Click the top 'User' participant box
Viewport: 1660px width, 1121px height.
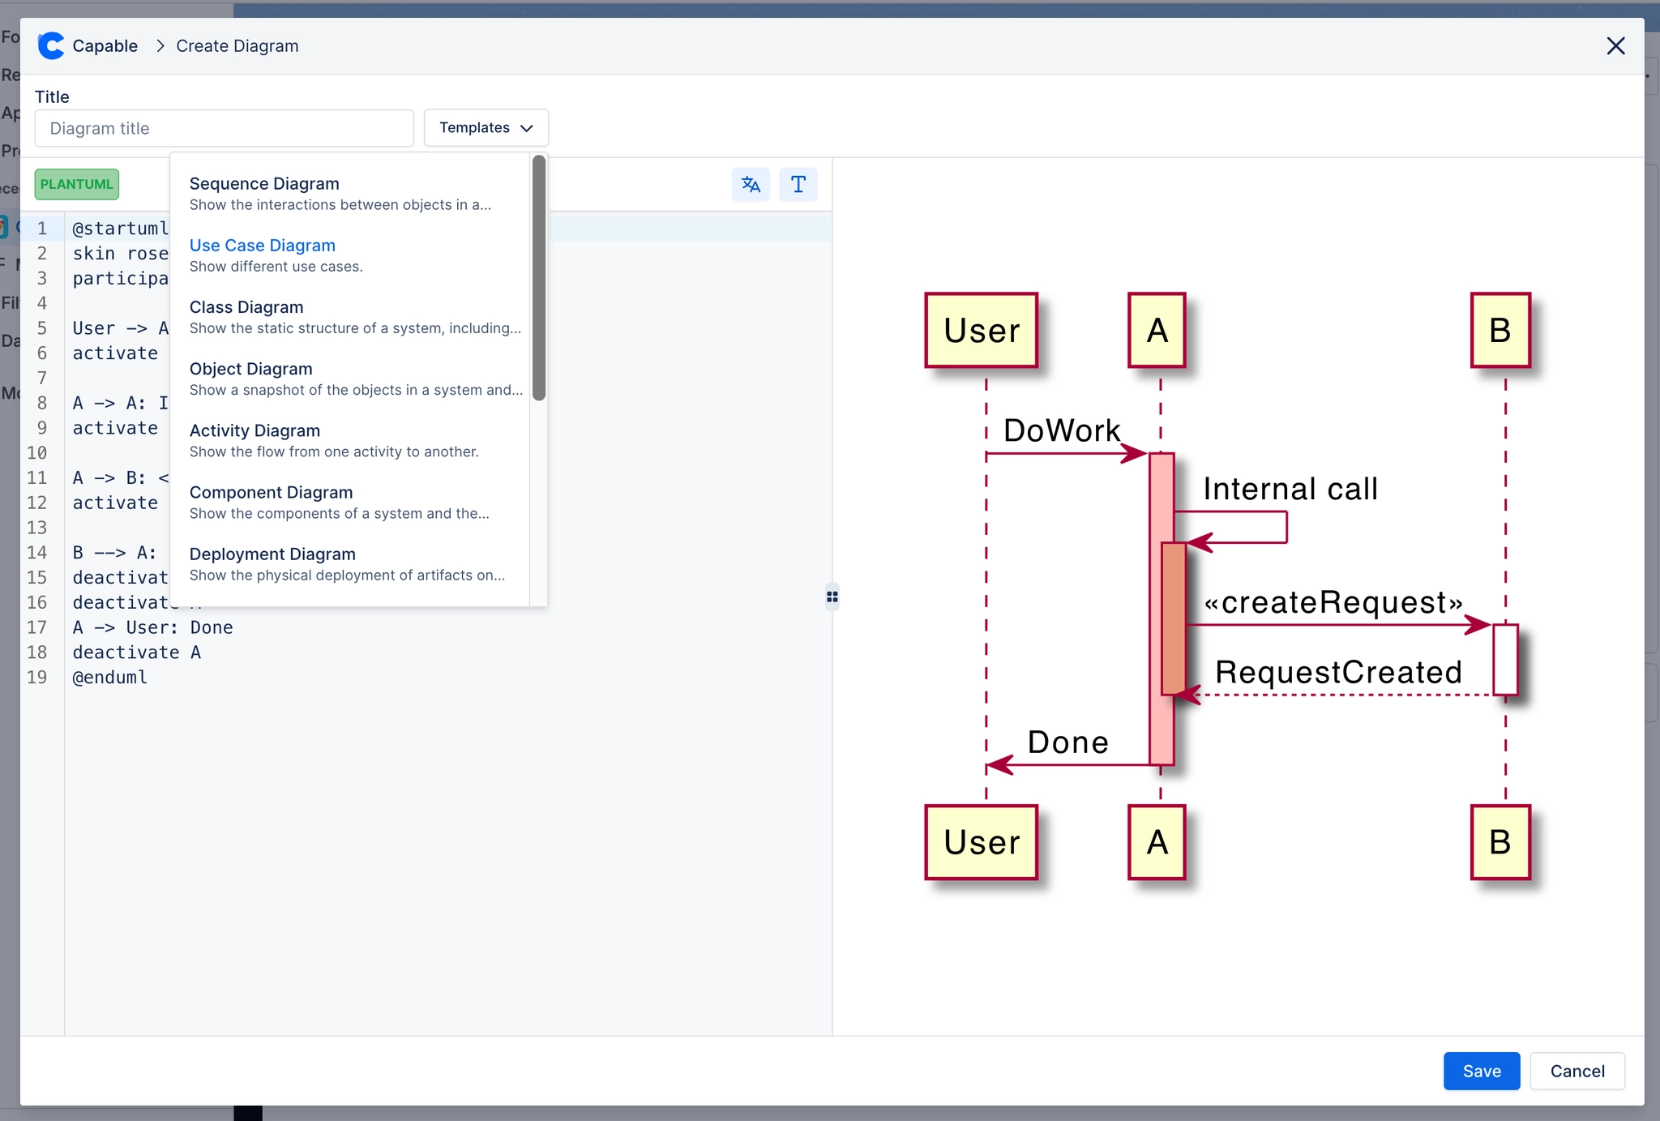(982, 330)
